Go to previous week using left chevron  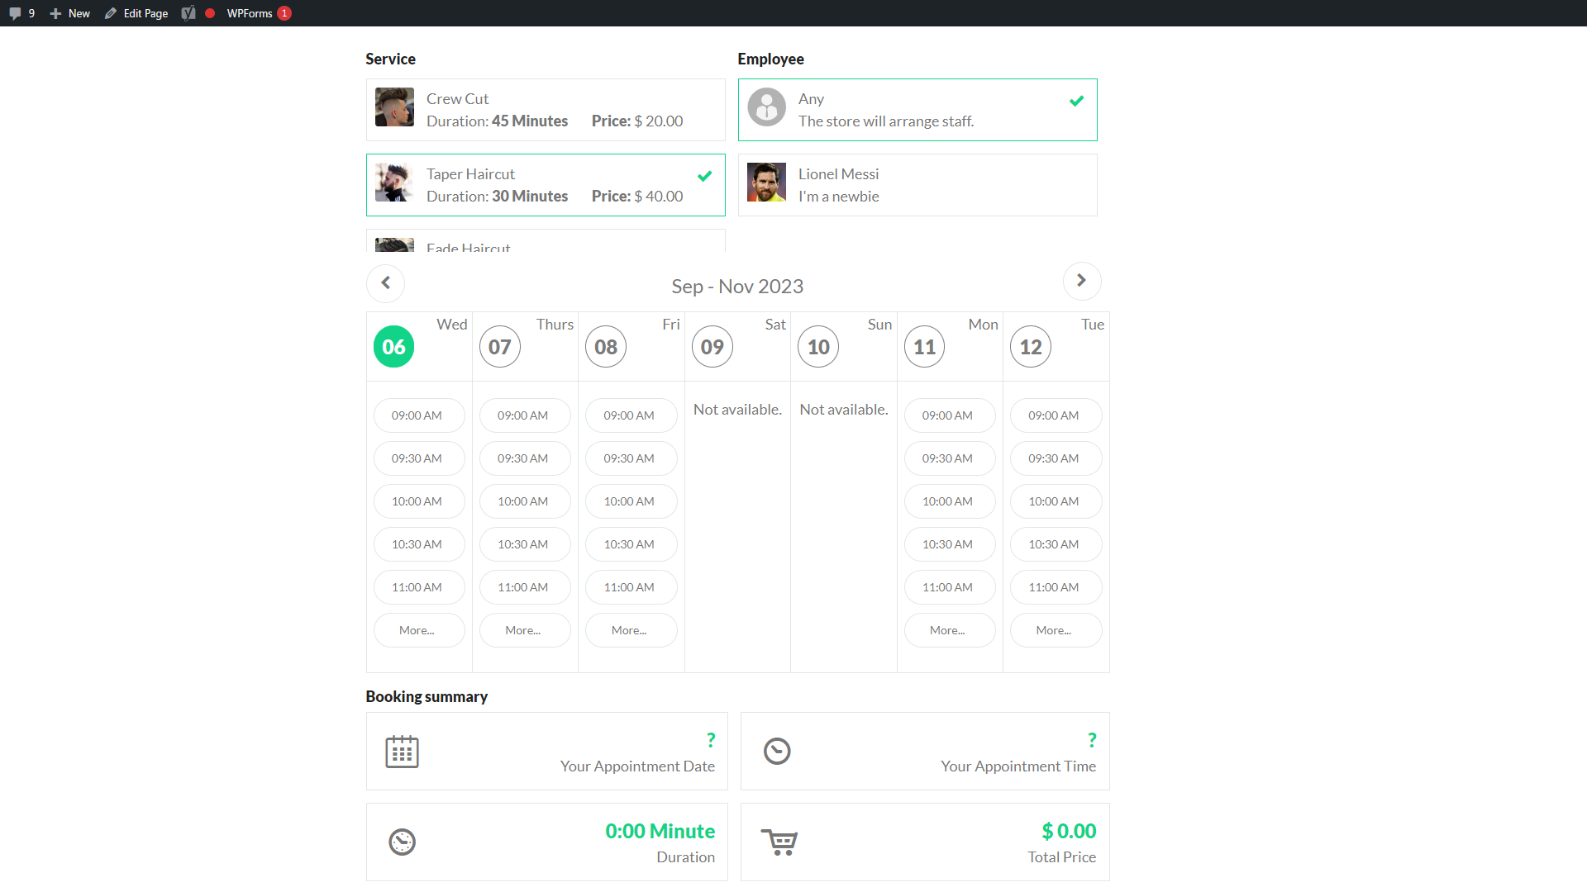pyautogui.click(x=385, y=282)
